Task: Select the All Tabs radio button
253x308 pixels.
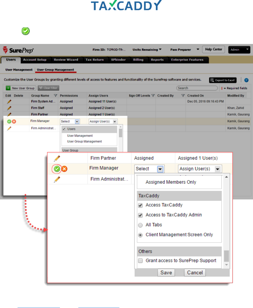Action: 140,225
